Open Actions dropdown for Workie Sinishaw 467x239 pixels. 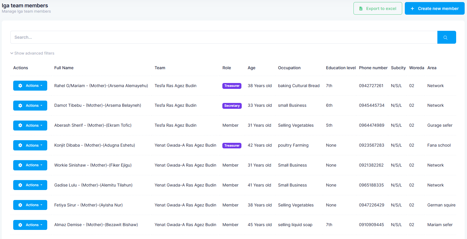[x=30, y=165]
